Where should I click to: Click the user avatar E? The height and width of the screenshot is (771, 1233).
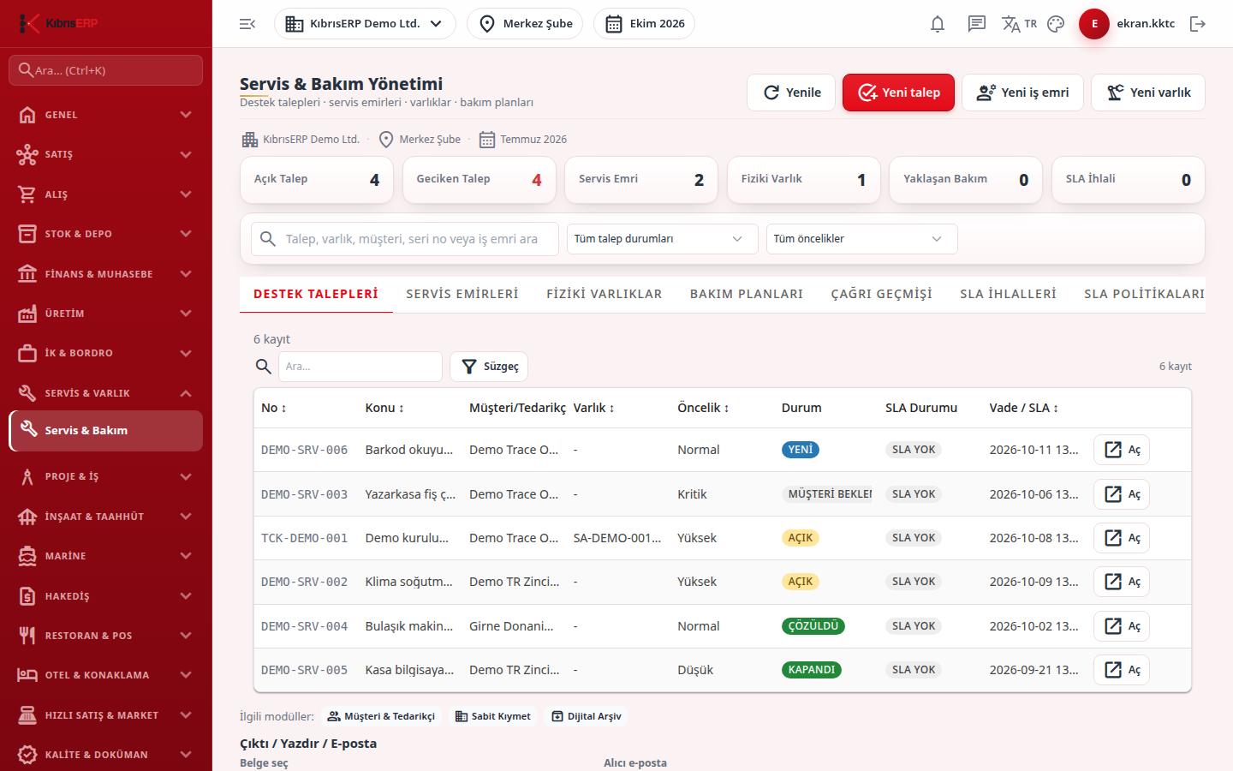[x=1094, y=24]
